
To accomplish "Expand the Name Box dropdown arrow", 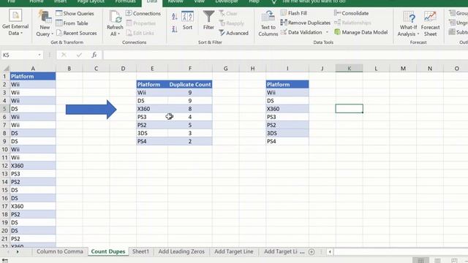I will coord(39,56).
